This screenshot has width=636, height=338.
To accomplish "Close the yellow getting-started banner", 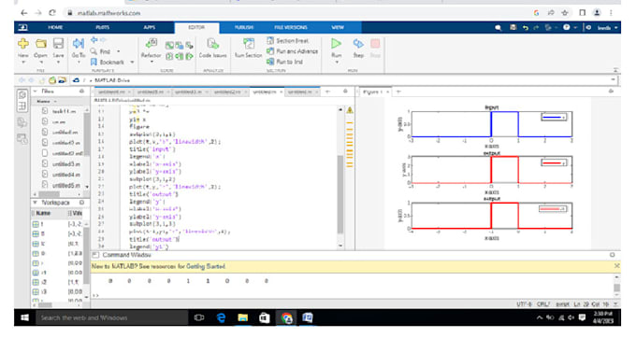I will pyautogui.click(x=616, y=266).
